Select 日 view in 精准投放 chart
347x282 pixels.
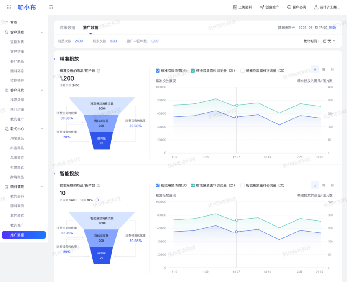[x=315, y=70]
